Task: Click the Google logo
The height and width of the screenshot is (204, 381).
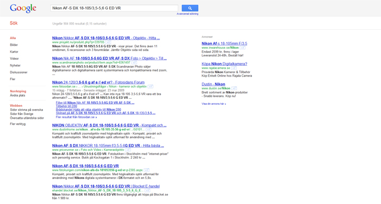Action: 23,8
